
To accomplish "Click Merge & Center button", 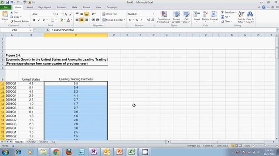I will click(113, 20).
